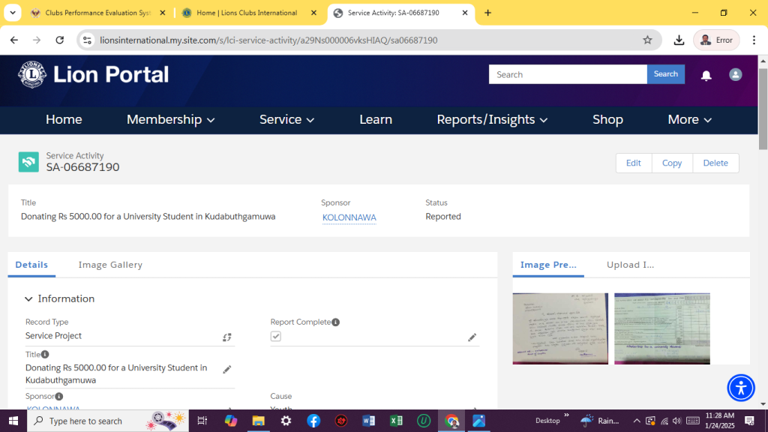The width and height of the screenshot is (768, 432).
Task: Open Facebook from the taskbar
Action: coord(313,421)
